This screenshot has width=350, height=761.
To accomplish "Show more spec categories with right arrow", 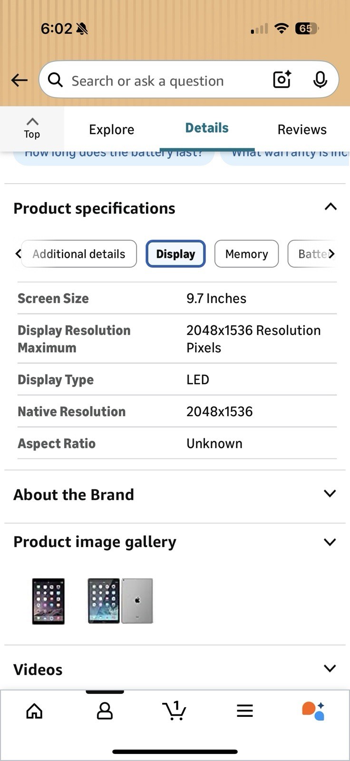I will [x=331, y=254].
